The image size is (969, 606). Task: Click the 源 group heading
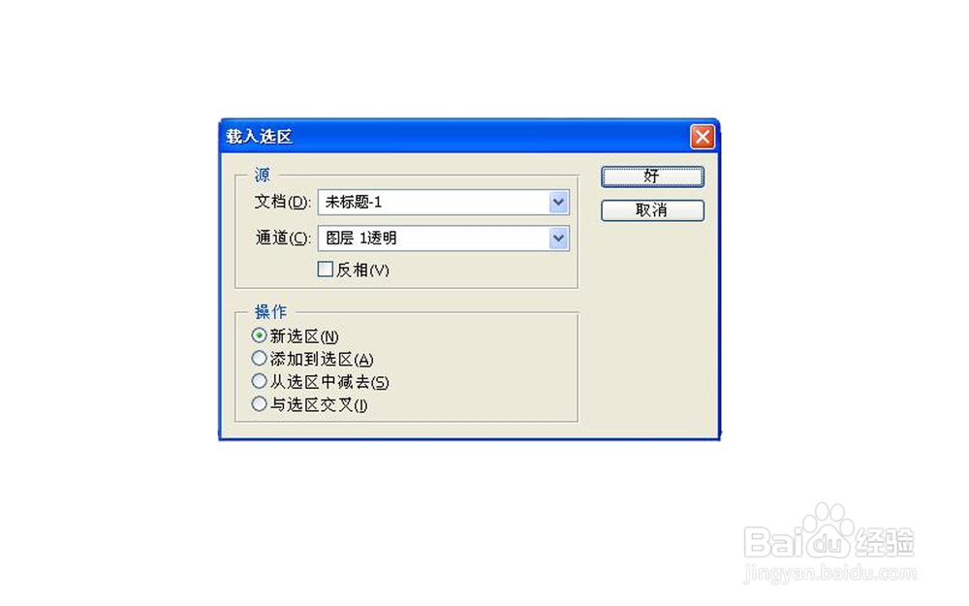coord(262,175)
